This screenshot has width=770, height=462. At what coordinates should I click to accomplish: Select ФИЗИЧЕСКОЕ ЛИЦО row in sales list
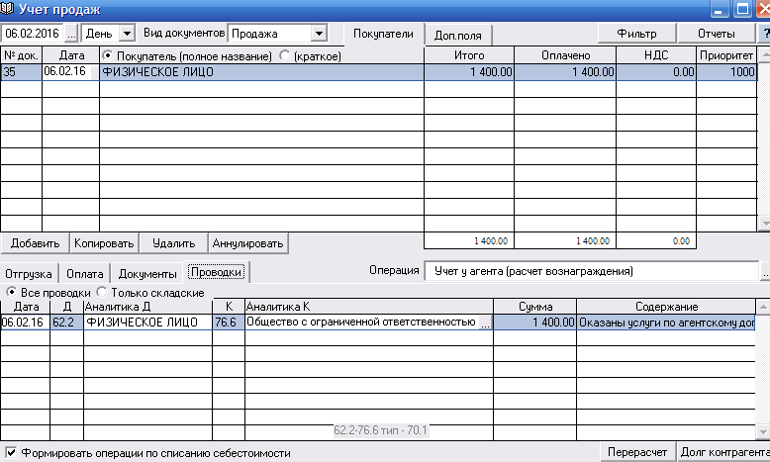point(261,72)
